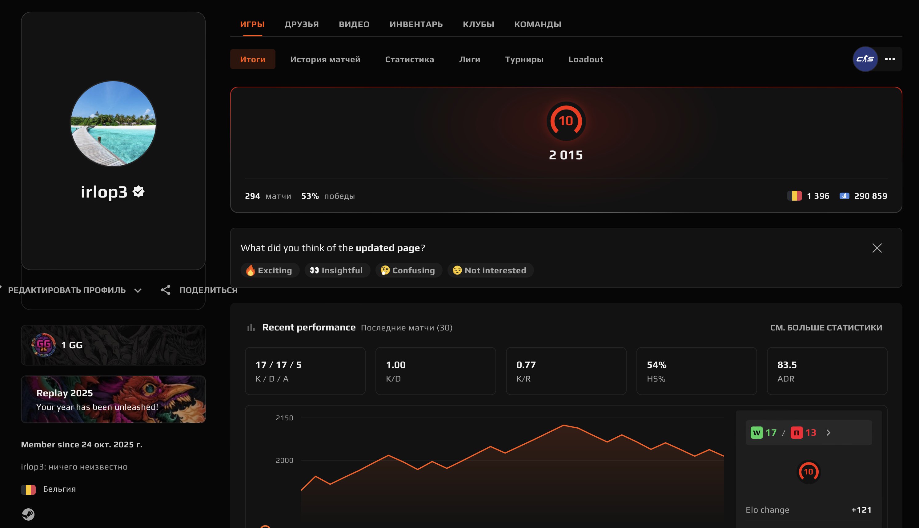This screenshot has width=919, height=528.
Task: Expand the РЕДАКТИРОВАТЬ ПРОФИЛЬ dropdown chevron
Action: [138, 290]
